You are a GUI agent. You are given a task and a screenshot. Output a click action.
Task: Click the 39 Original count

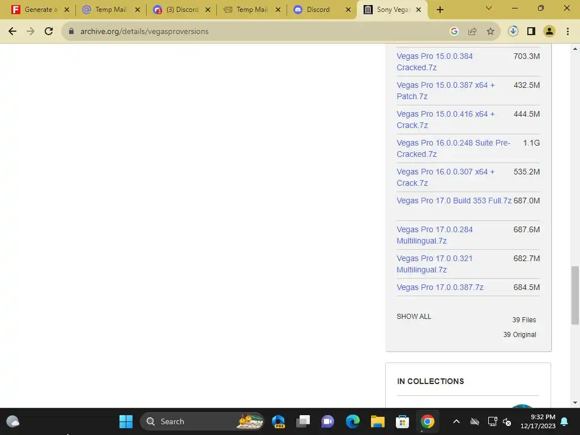click(519, 334)
